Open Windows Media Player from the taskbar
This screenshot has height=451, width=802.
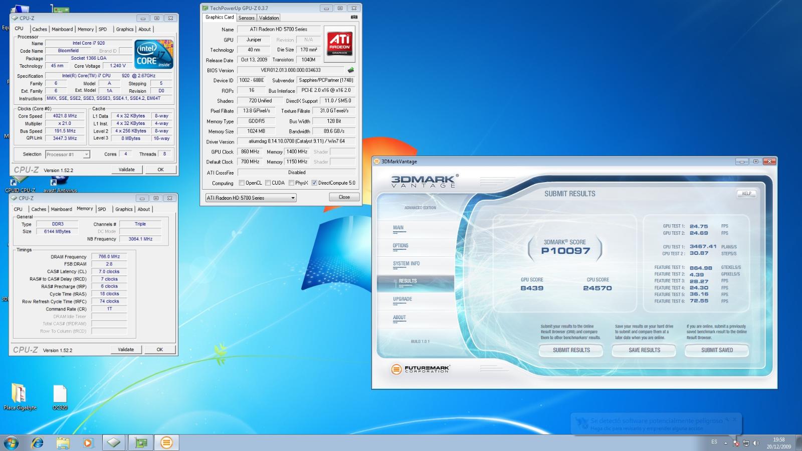click(x=88, y=443)
